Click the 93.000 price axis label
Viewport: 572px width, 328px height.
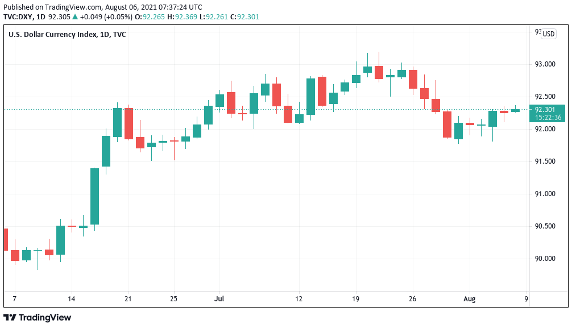546,64
